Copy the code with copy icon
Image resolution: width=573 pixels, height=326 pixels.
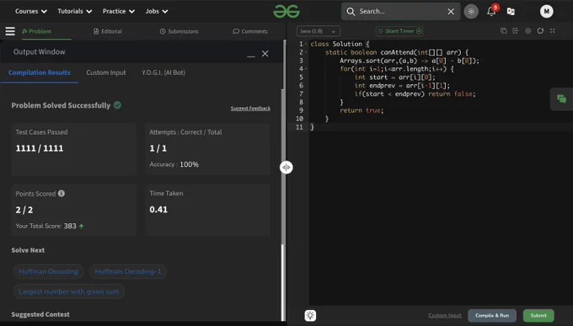coord(504,30)
